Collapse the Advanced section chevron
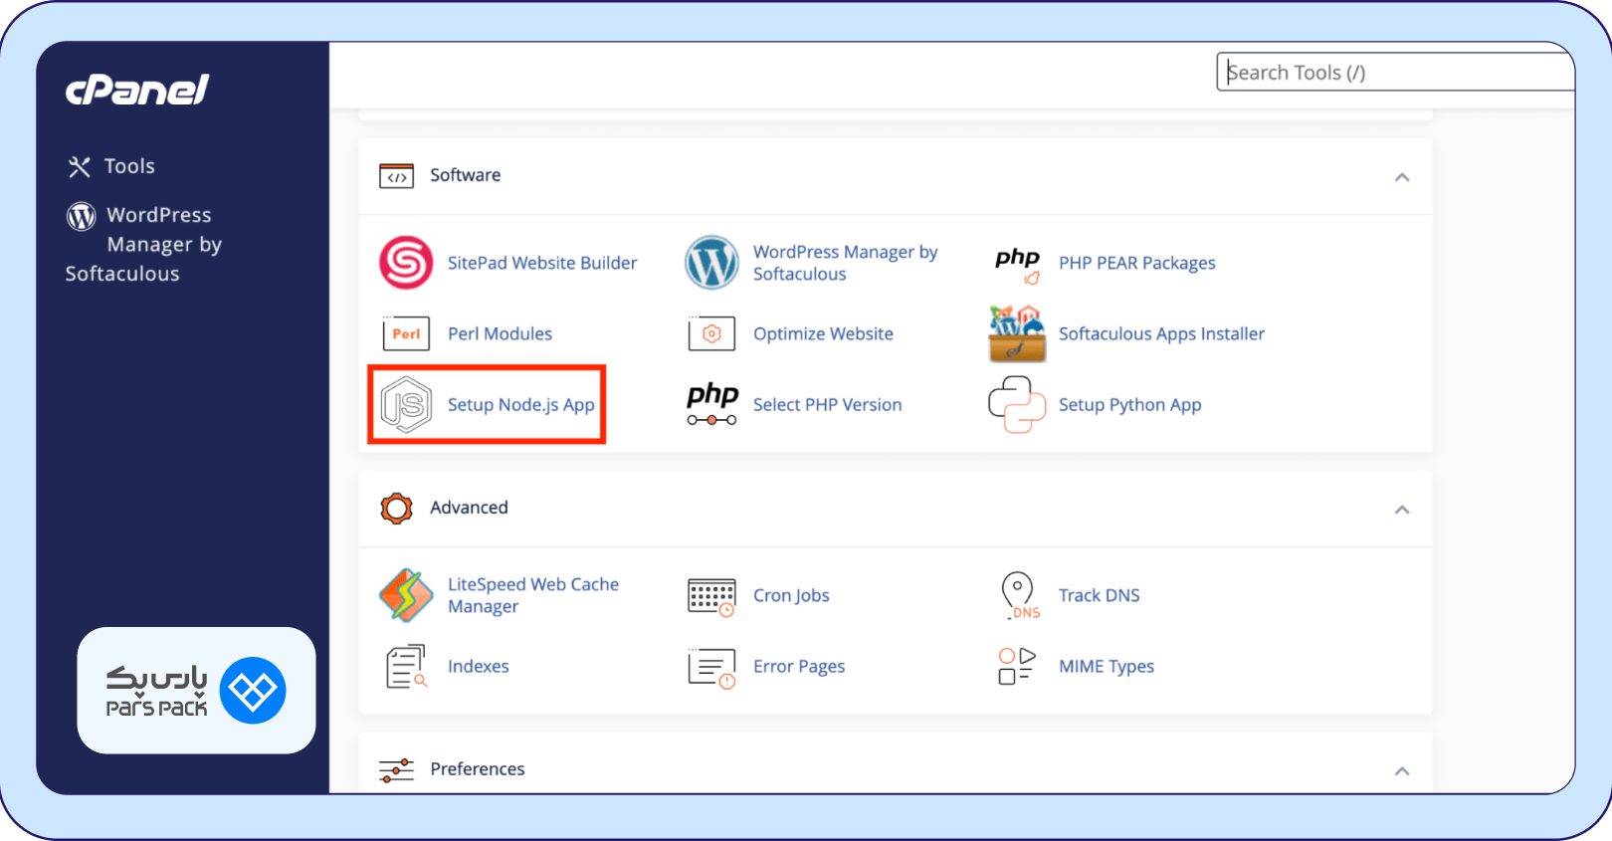1612x841 pixels. (1402, 510)
